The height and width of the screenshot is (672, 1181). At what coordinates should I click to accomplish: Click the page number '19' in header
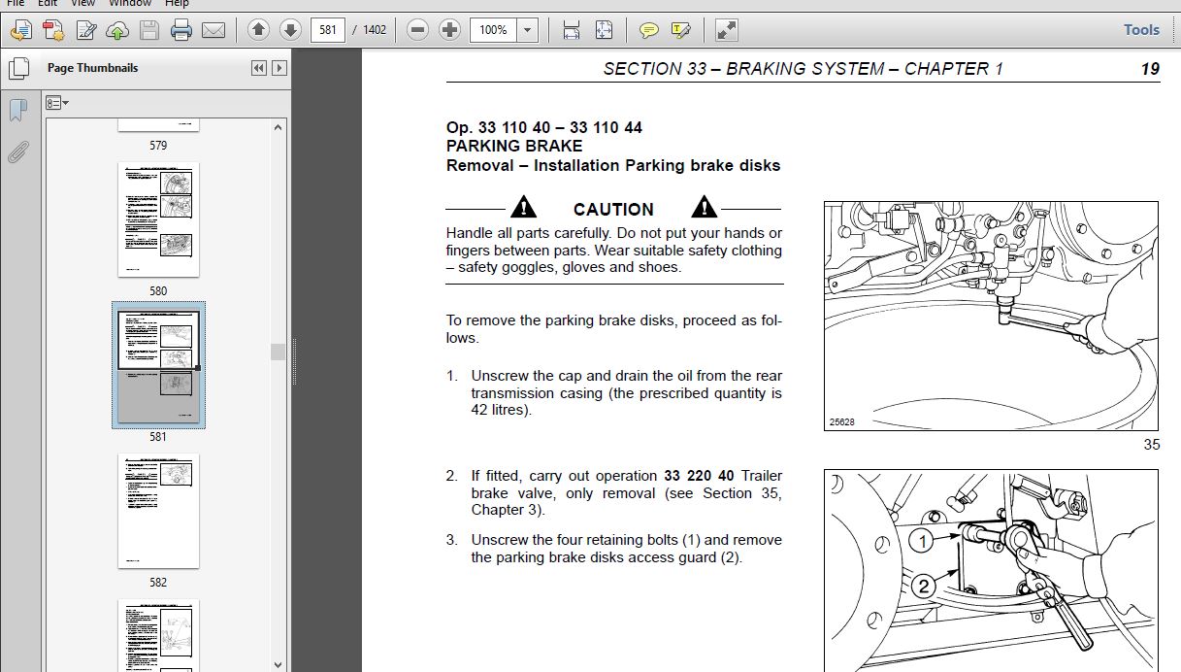[1150, 69]
